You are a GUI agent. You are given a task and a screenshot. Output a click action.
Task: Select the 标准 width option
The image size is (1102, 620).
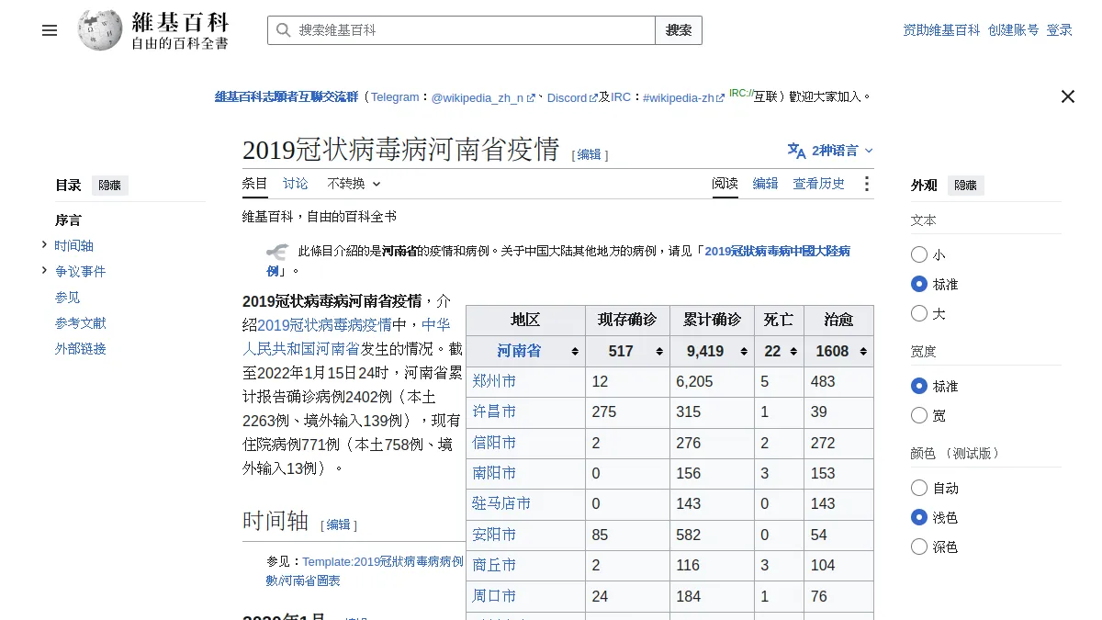[919, 386]
